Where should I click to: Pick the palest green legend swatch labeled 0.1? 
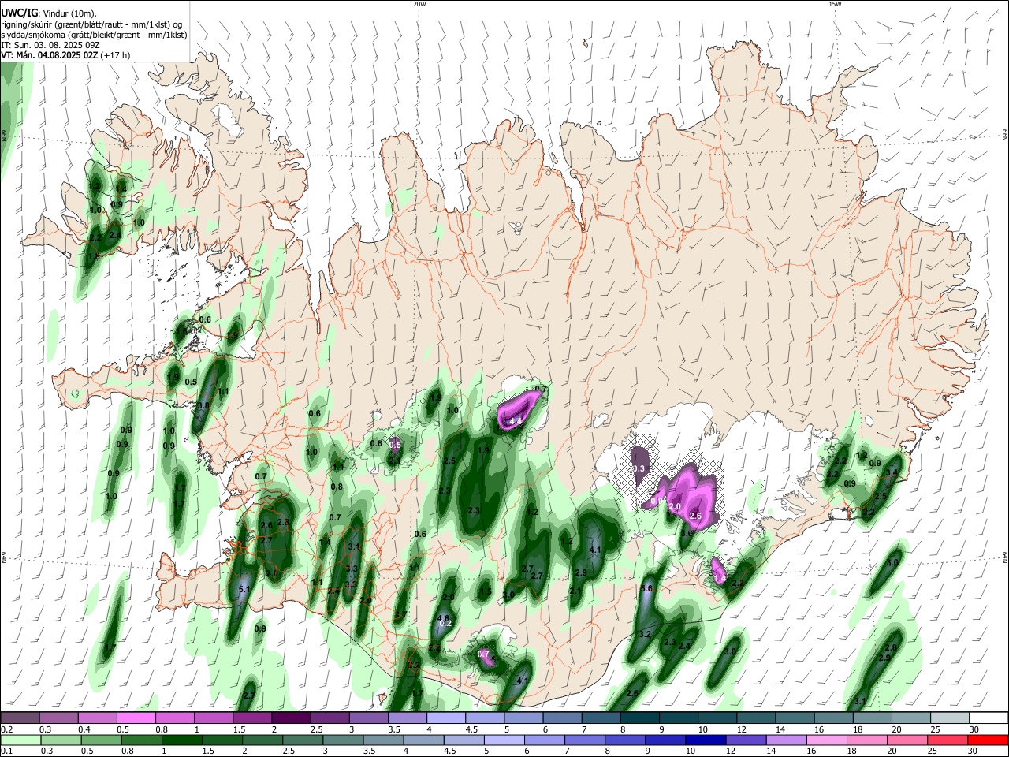(20, 740)
